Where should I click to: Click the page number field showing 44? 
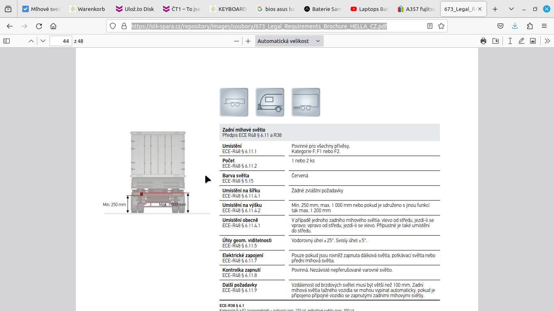[x=61, y=41]
